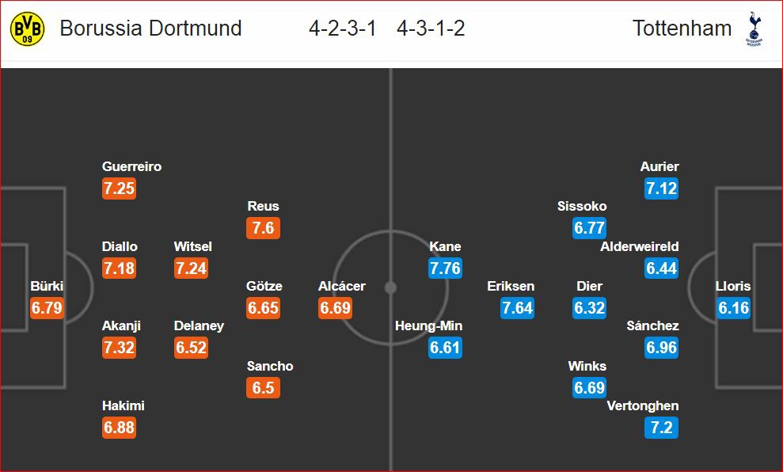Select Hakimi's 6.88 rating badge
This screenshot has height=472, width=783.
[x=119, y=428]
